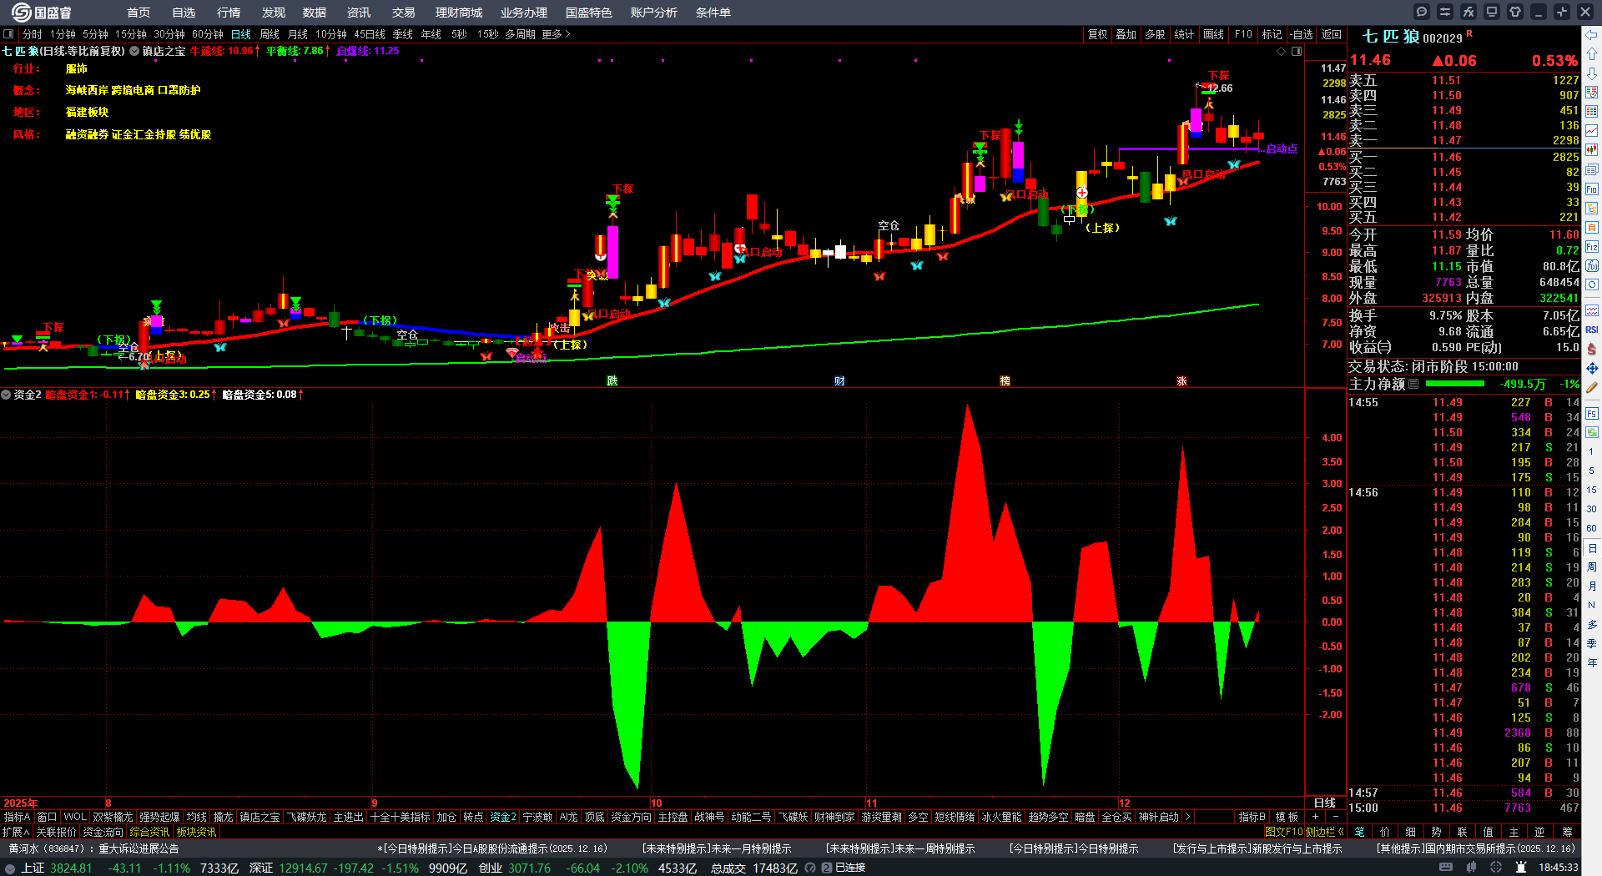Click the candlestick icon in status bar
The image size is (1602, 876).
1473,868
